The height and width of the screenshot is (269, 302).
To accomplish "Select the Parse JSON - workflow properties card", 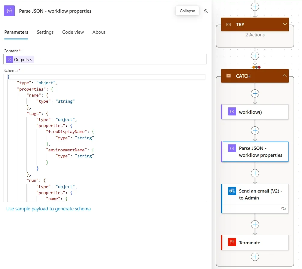I will pos(255,152).
